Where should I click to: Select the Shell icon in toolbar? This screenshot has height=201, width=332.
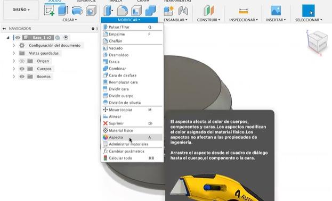point(136,11)
